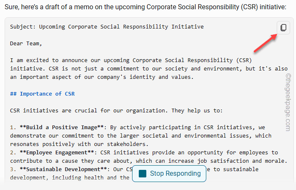Click the Subject line of the memo
Viewport: 296px width, 190px height.
(x=107, y=26)
